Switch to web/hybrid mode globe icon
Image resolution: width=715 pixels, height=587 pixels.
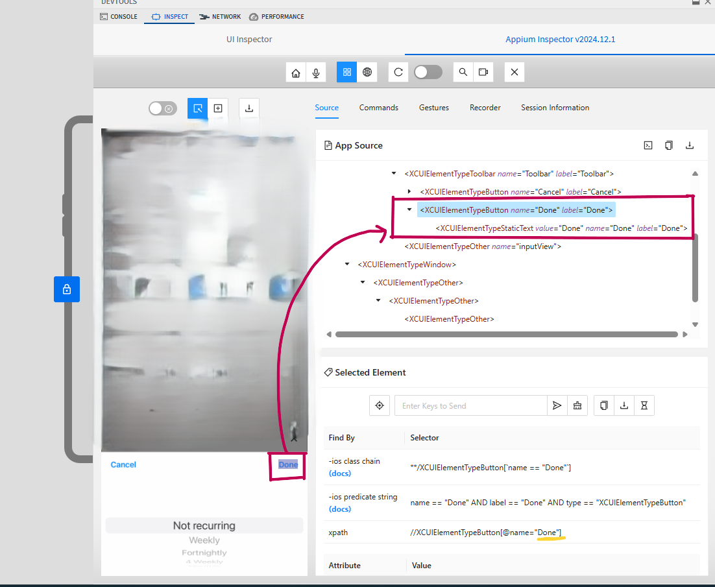367,73
